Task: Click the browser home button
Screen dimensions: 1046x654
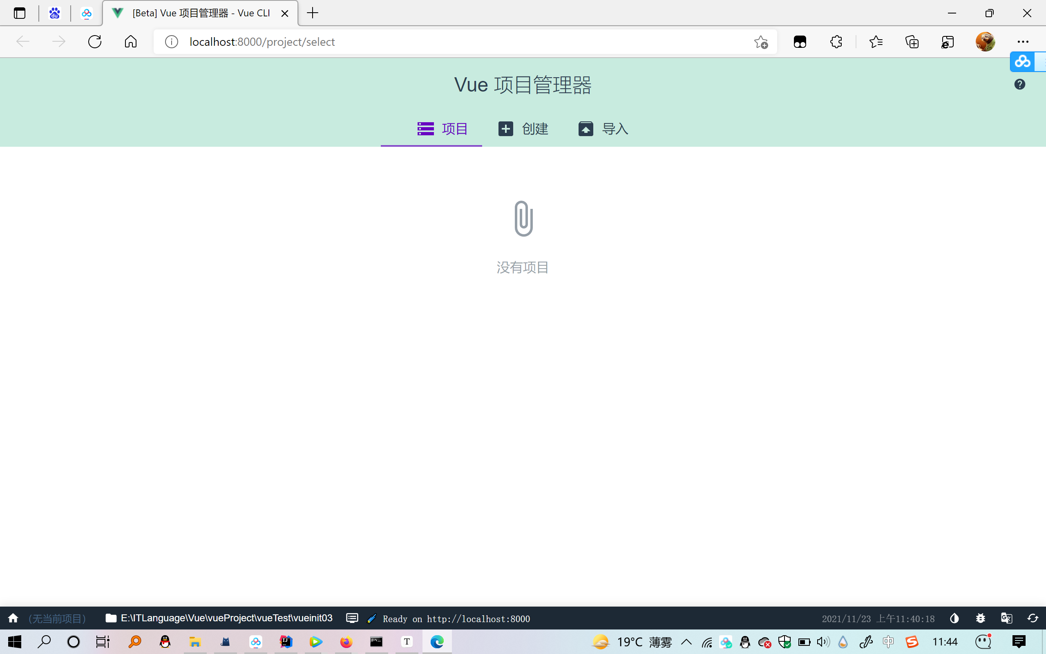Action: (x=130, y=42)
